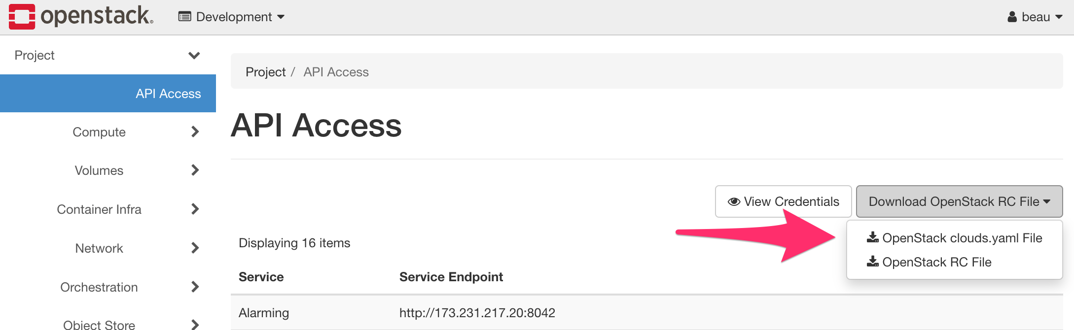Expand the Volumes section chevron
The height and width of the screenshot is (330, 1074).
195,170
